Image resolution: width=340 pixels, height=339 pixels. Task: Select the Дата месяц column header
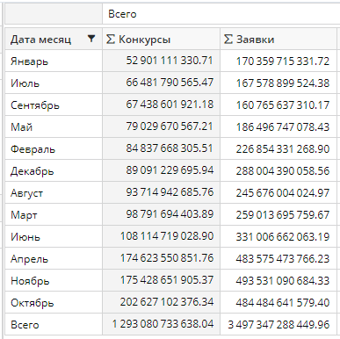[54, 39]
